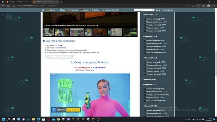Open the Mail app in taskbar
This screenshot has width=217, height=122.
[x=54, y=119]
